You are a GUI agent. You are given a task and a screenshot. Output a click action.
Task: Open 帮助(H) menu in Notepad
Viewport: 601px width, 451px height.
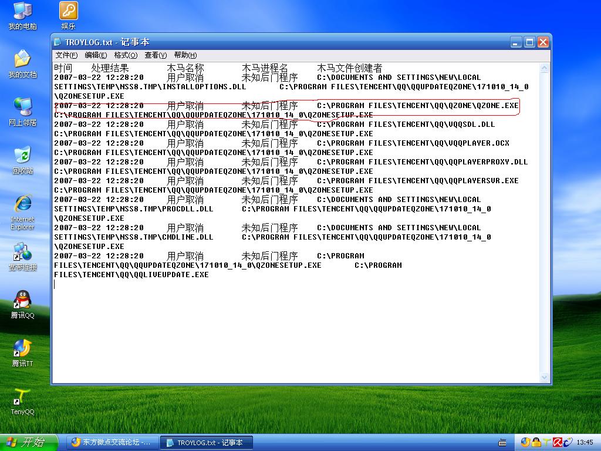click(x=185, y=55)
